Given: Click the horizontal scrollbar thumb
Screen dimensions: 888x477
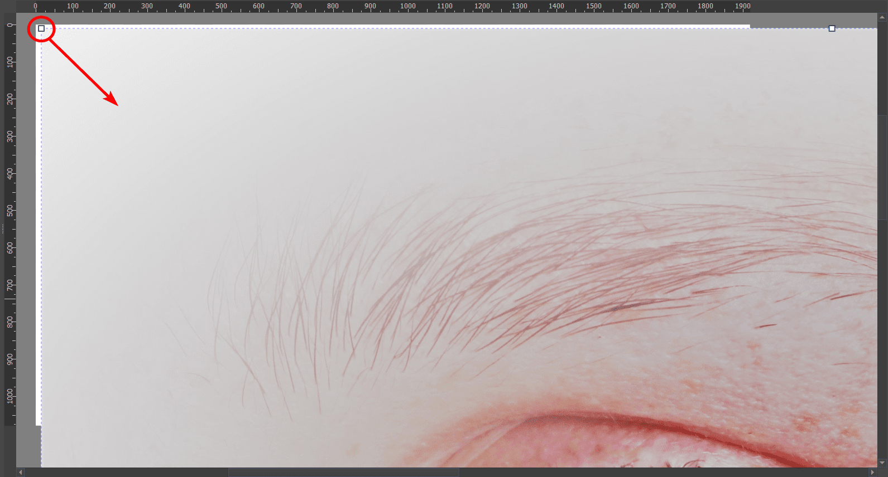Looking at the screenshot, I should coord(343,473).
